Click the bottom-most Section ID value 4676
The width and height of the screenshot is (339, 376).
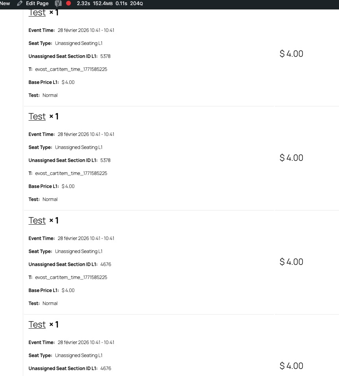click(x=106, y=369)
